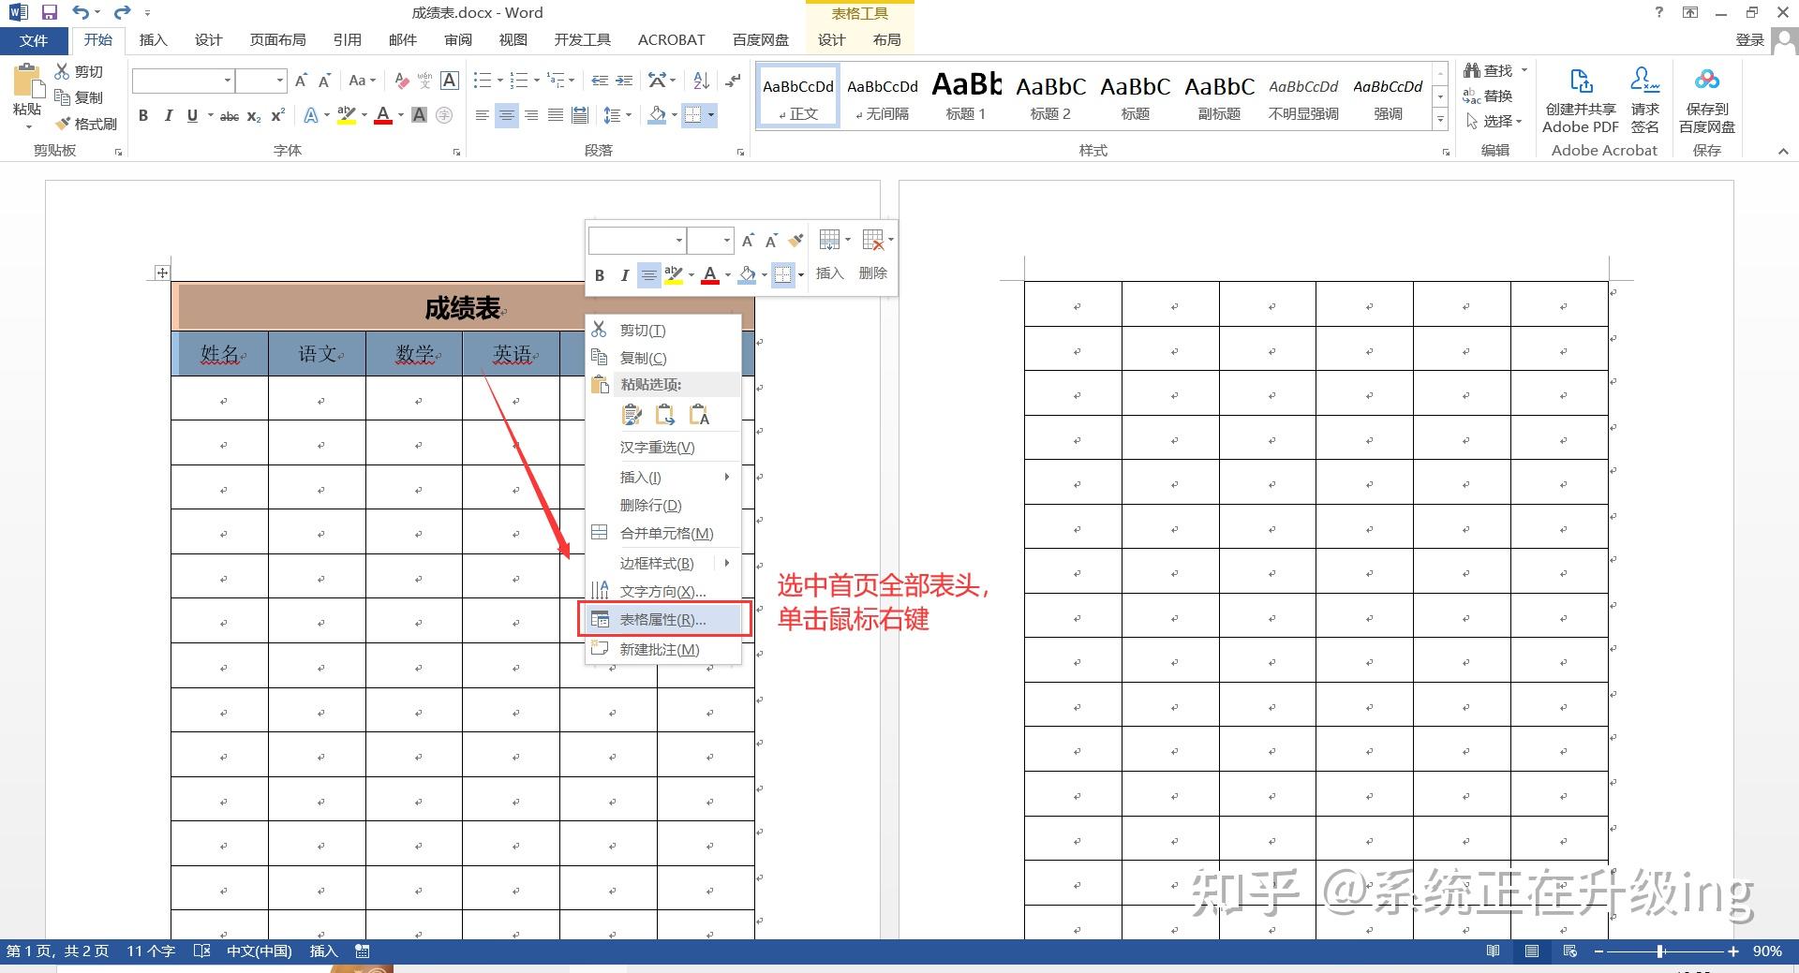Open the line spacing dropdown

coord(617,115)
